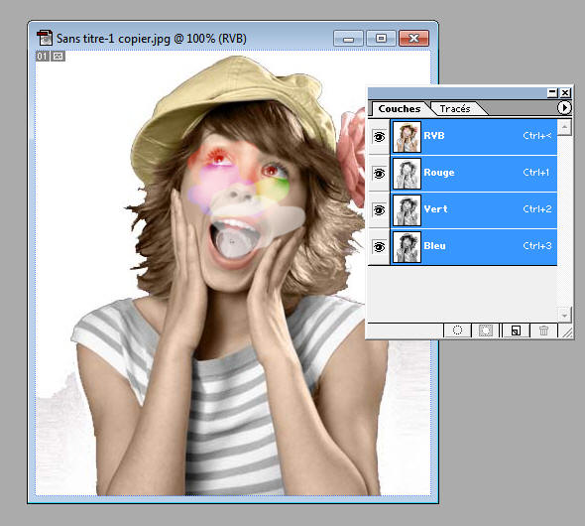Image resolution: width=585 pixels, height=526 pixels.
Task: Create new channel icon
Action: click(516, 330)
